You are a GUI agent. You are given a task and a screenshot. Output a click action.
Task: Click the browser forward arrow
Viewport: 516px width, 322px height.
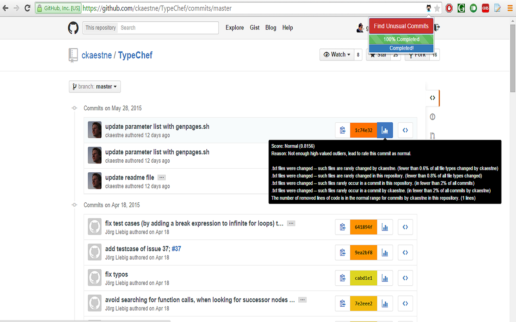point(17,8)
